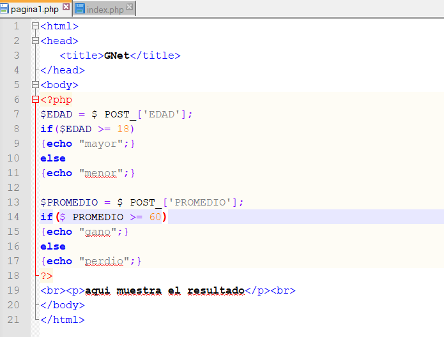Click the number 60 in condition
This screenshot has height=337, width=444.
coord(155,217)
